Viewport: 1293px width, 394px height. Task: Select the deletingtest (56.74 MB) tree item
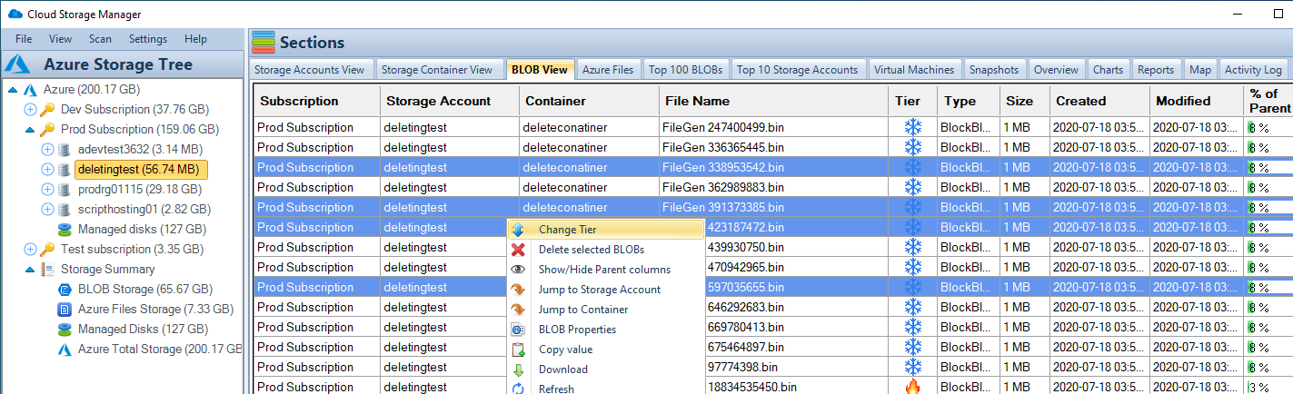coord(141,170)
